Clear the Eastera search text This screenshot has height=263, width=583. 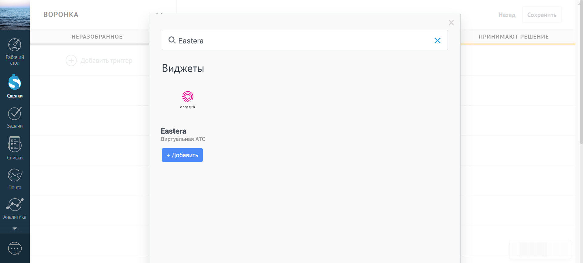(437, 40)
